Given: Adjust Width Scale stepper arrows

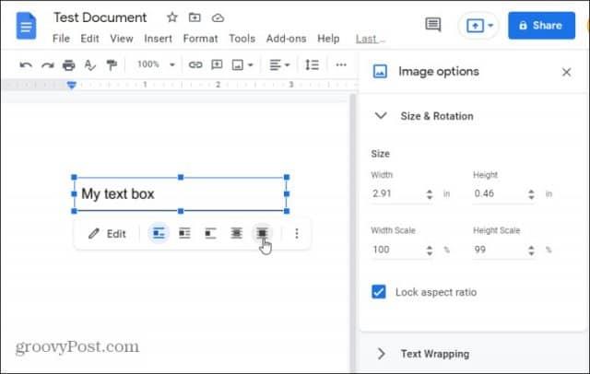Looking at the screenshot, I should 430,251.
